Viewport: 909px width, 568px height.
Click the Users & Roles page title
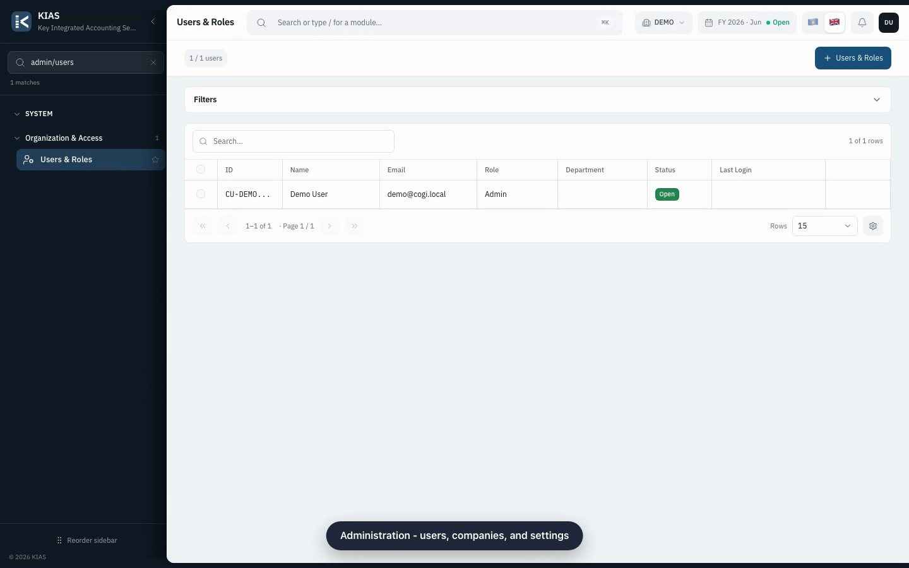click(205, 22)
